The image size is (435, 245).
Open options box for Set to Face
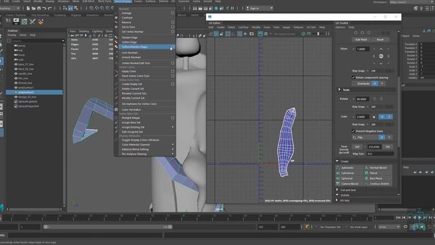(x=173, y=27)
